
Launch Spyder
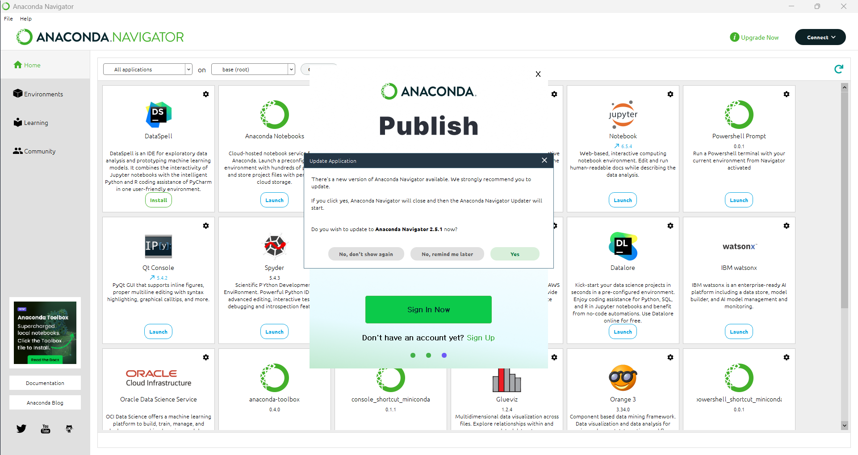click(275, 332)
